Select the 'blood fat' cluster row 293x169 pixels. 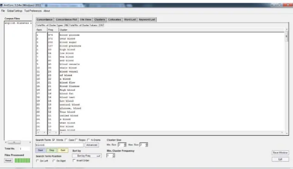pos(67,94)
